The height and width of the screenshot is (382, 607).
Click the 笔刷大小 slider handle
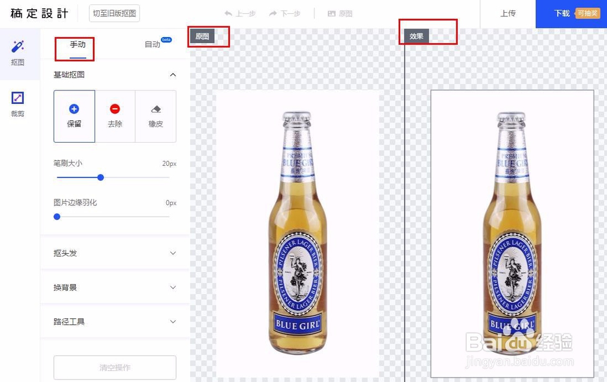point(101,177)
